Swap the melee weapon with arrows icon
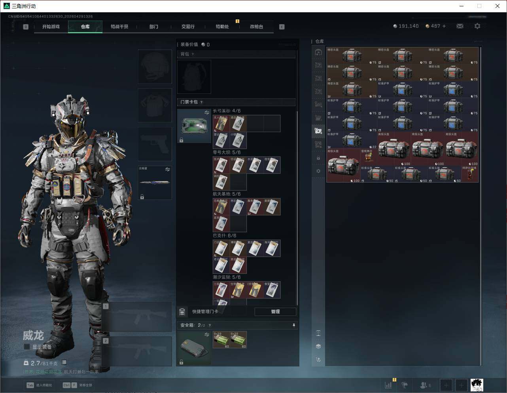This screenshot has height=393, width=507. pyautogui.click(x=168, y=170)
